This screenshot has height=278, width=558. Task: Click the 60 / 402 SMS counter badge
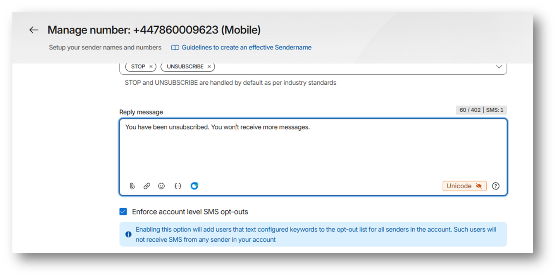(481, 110)
